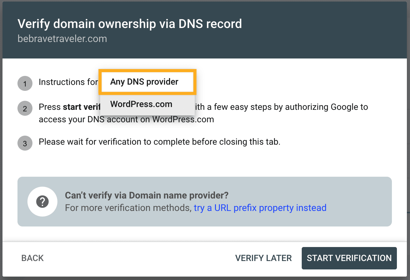Click the highlighted help bubble icon
Image resolution: width=410 pixels, height=280 pixels.
tap(42, 201)
